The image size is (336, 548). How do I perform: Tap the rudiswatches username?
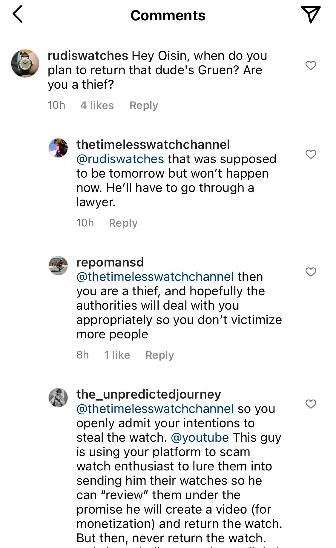pyautogui.click(x=88, y=56)
